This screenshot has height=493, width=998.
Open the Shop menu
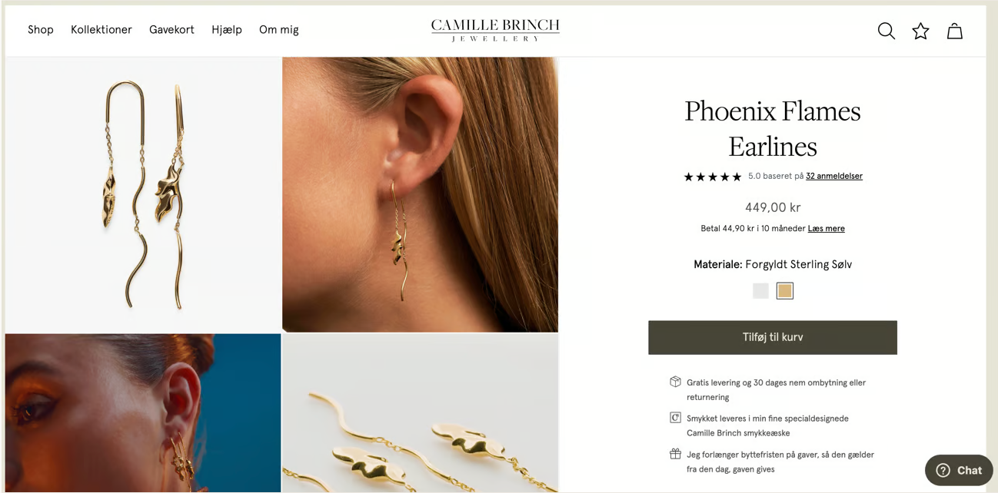(41, 30)
